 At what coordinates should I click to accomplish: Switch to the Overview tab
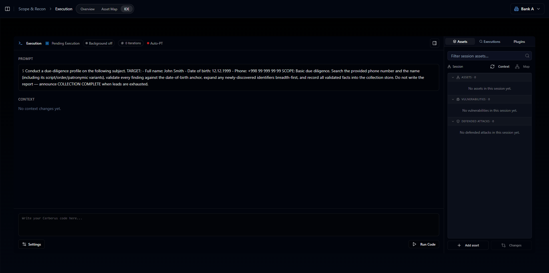[87, 9]
